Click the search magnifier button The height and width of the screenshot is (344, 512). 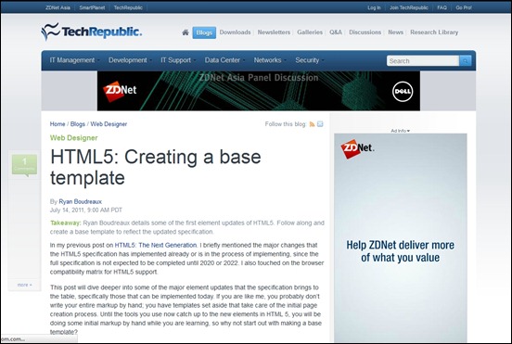[x=465, y=60]
